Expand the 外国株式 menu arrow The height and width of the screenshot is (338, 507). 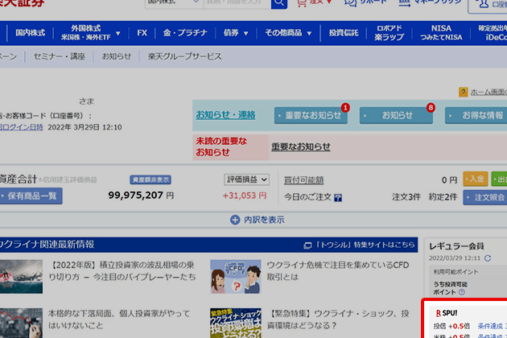coord(118,33)
